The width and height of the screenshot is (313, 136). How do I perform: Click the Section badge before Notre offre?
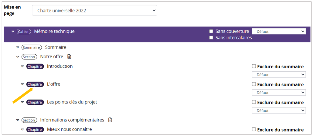pos(29,57)
